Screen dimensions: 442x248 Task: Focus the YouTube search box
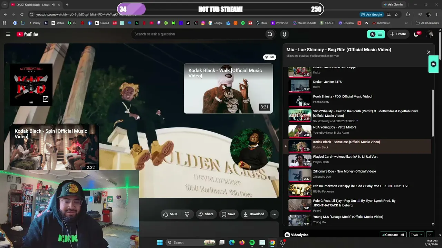[x=198, y=34]
